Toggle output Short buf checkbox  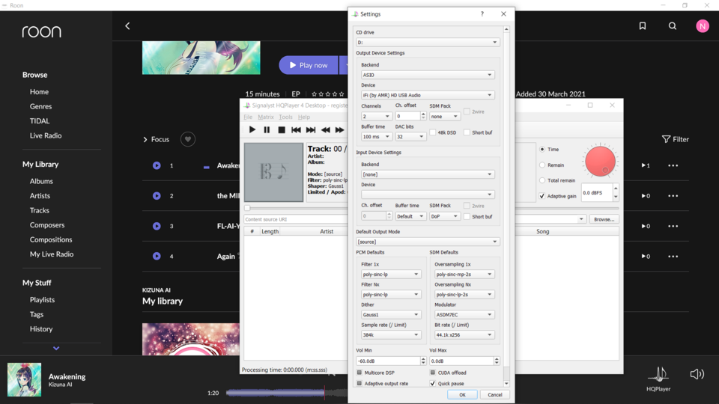coord(467,132)
